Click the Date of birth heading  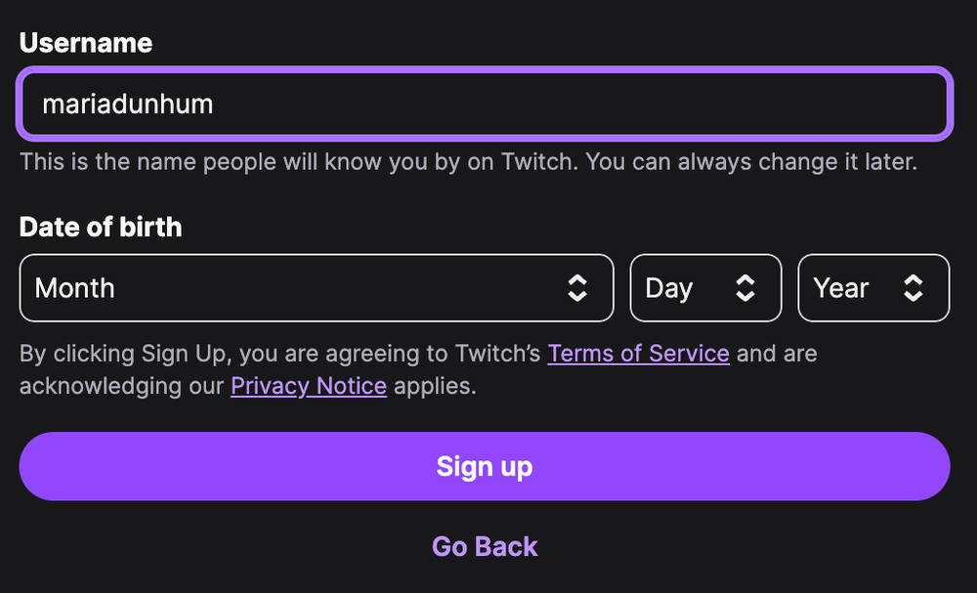click(x=101, y=227)
